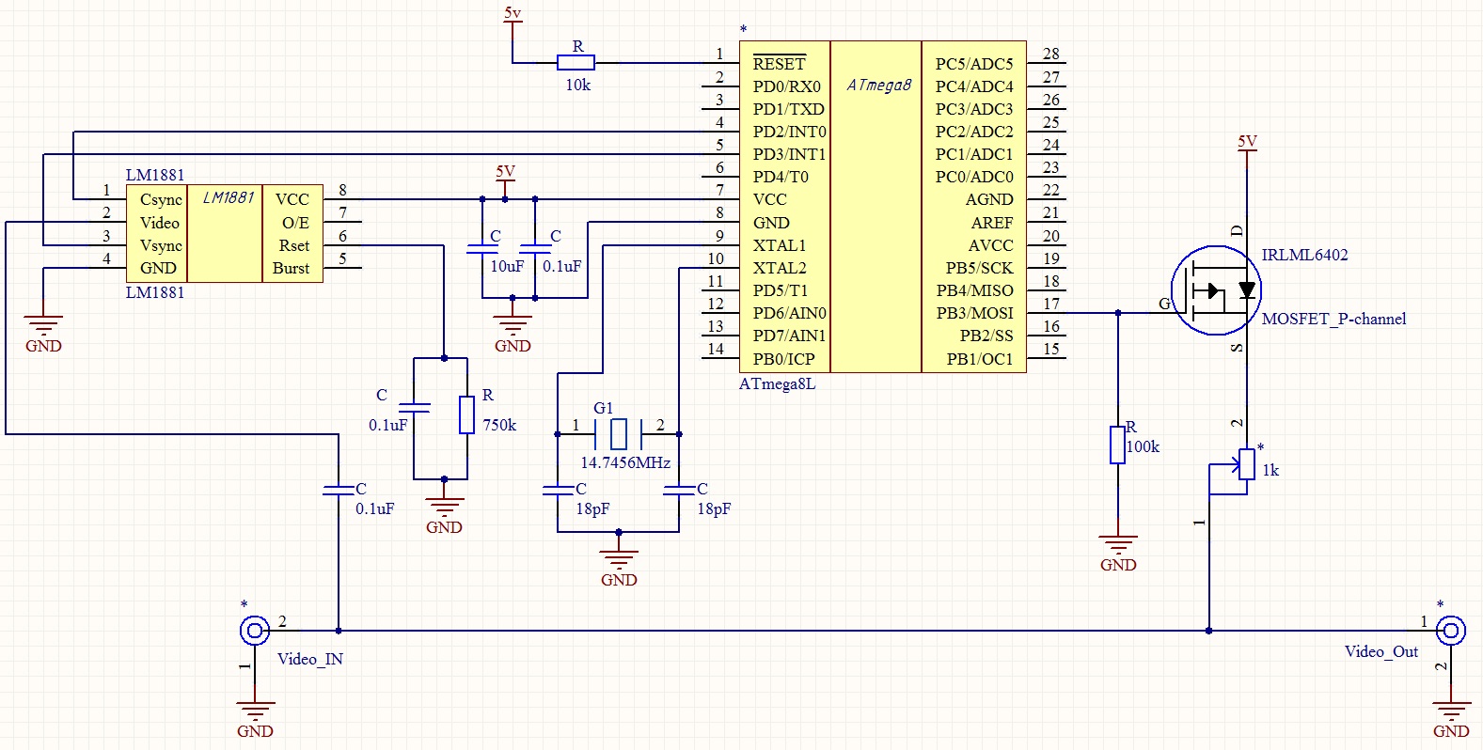The image size is (1483, 750).
Task: Click the AREF pin label
Action: tap(992, 223)
